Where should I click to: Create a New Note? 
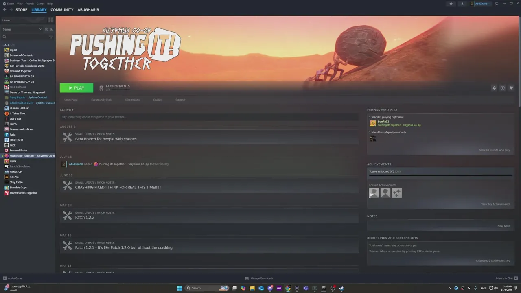[503, 226]
